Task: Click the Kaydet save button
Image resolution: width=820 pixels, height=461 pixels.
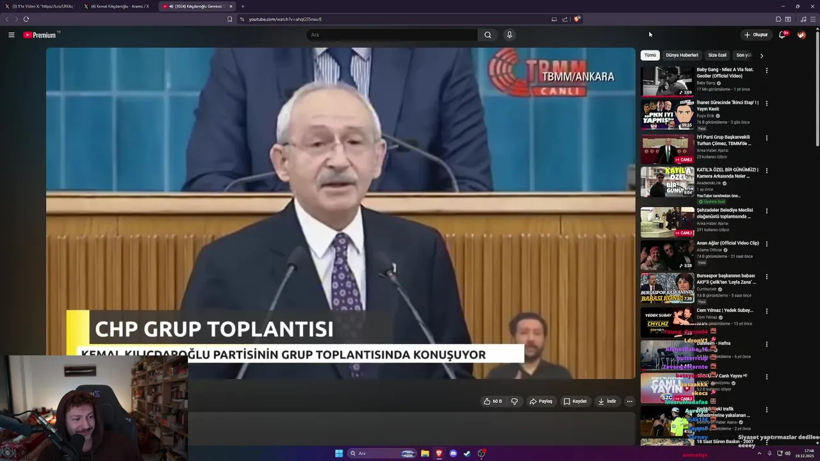Action: [x=575, y=401]
